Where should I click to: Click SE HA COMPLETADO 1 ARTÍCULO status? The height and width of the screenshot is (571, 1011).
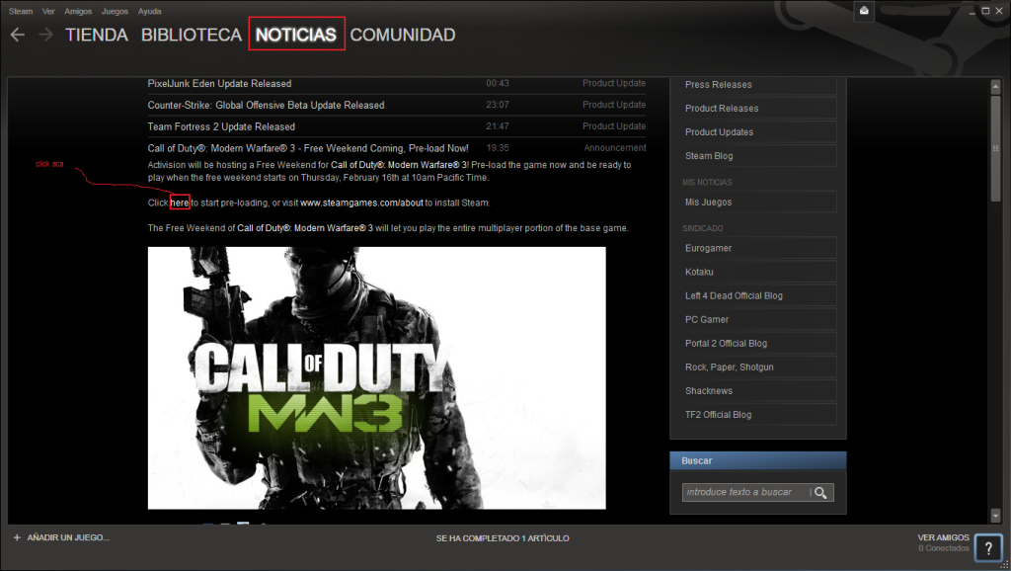pyautogui.click(x=503, y=538)
